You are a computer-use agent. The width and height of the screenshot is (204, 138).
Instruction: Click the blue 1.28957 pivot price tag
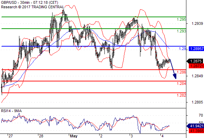pyautogui.click(x=196, y=49)
